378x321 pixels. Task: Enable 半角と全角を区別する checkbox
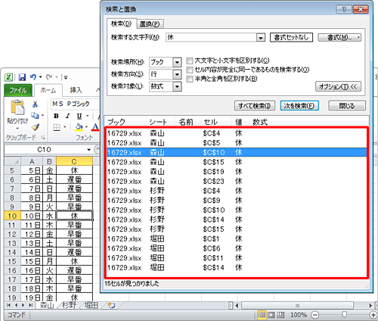(190, 79)
